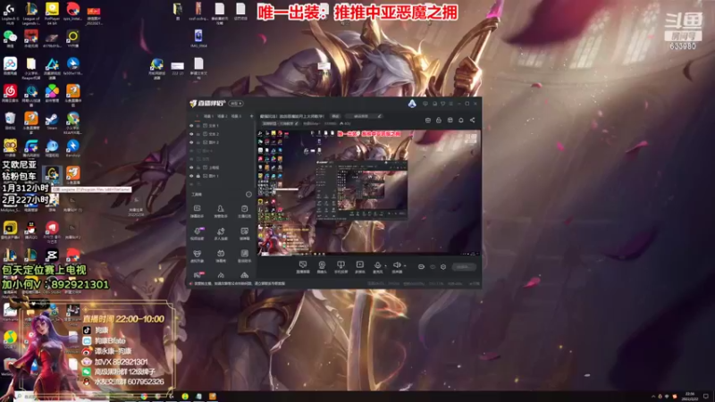Toggle the lock on the 文本 2 layer
This screenshot has width=715, height=402.
tap(198, 134)
